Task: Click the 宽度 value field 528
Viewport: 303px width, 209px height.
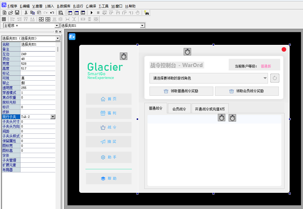Action: 38,64
